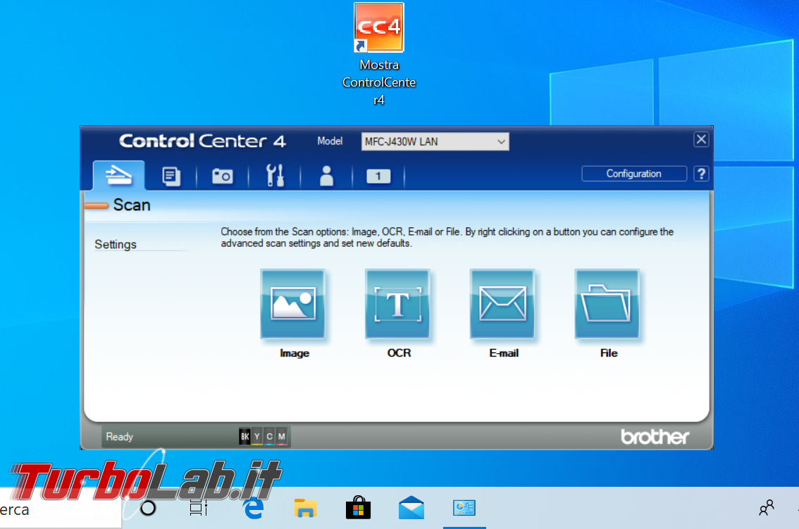Open the Configuration menu
Screen dimensions: 799x529
[x=634, y=174]
